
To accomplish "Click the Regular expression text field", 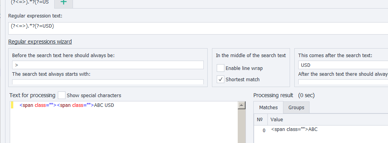I will (198, 28).
